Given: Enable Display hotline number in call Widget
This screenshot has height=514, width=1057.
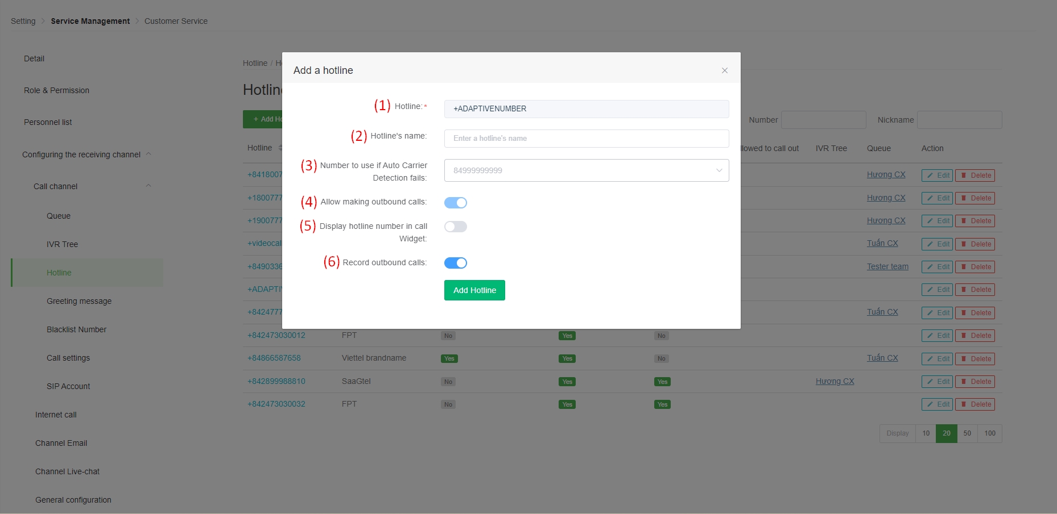Looking at the screenshot, I should tap(455, 227).
